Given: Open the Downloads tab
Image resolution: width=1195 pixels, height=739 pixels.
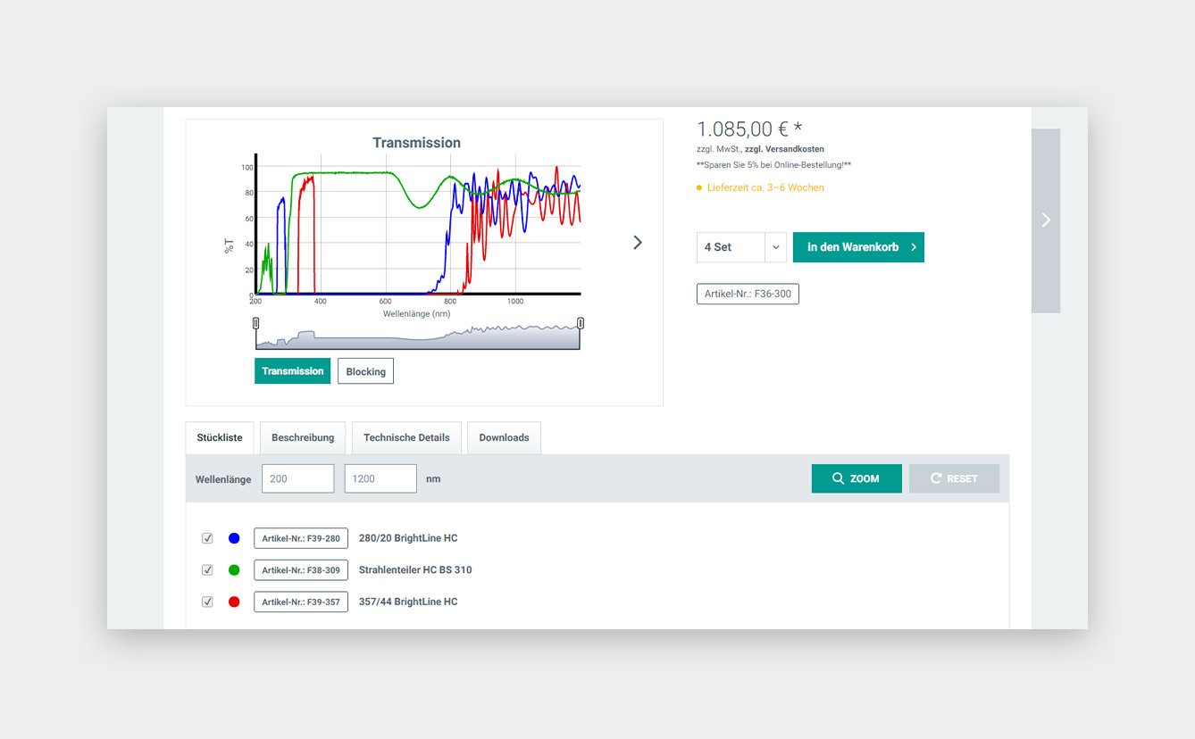Looking at the screenshot, I should (504, 438).
